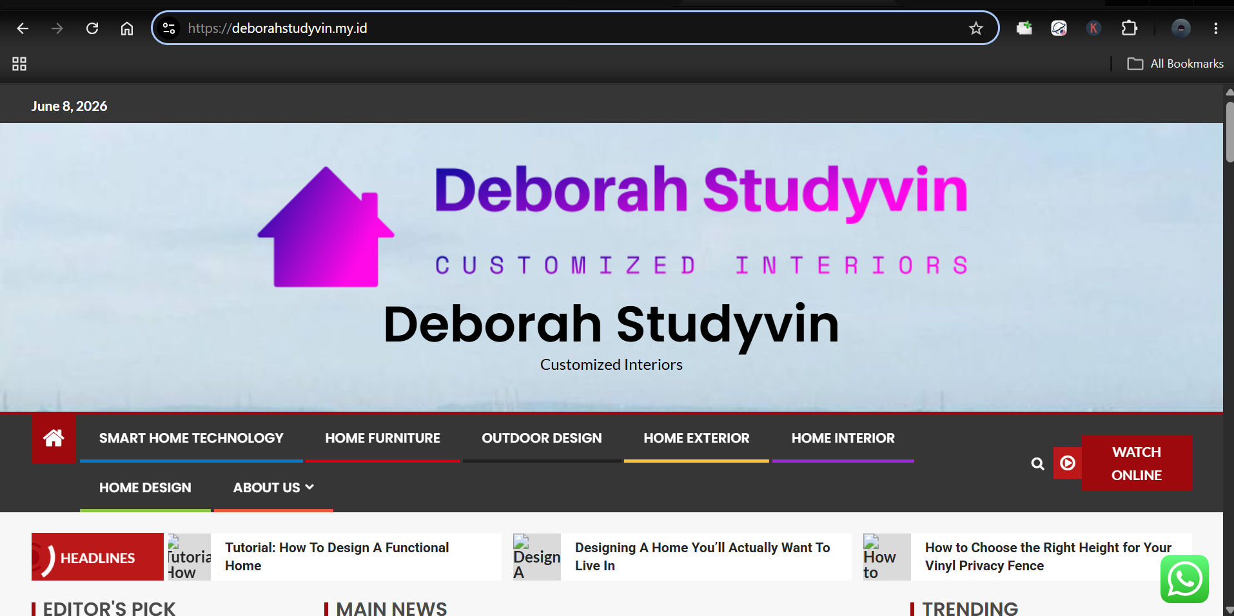Image resolution: width=1234 pixels, height=616 pixels.
Task: Click the red K extension icon
Action: [1093, 28]
